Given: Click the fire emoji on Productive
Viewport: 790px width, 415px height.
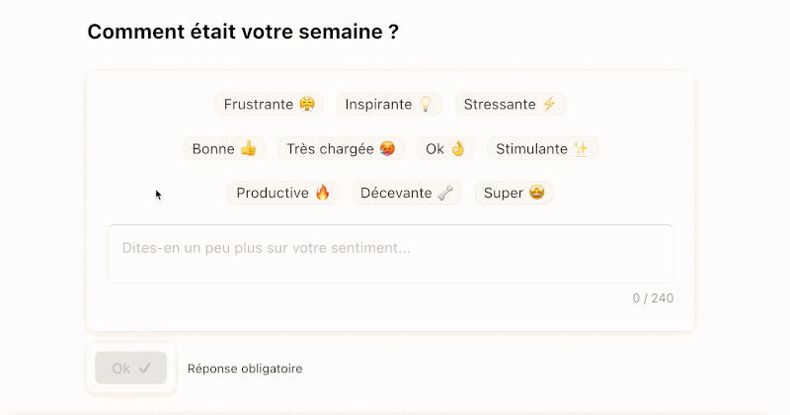Looking at the screenshot, I should [323, 193].
